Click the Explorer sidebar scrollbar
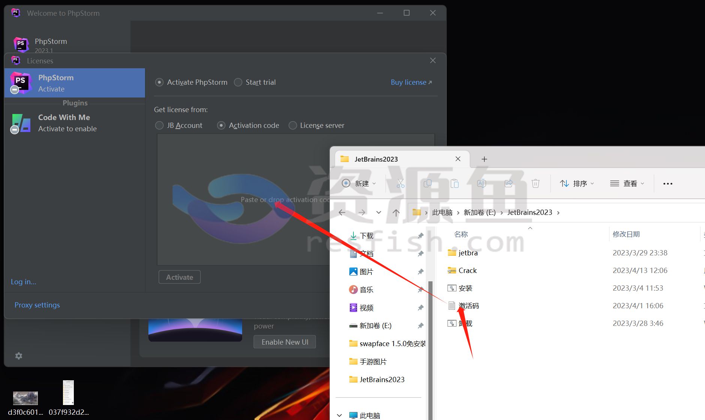Viewport: 705px width, 420px height. click(431, 350)
